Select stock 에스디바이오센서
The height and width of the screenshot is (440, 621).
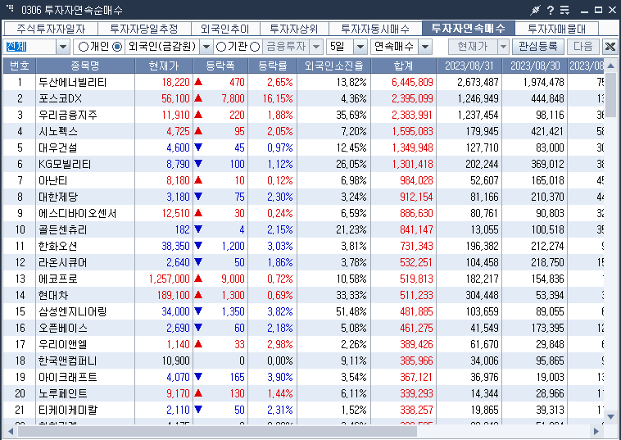coord(78,214)
